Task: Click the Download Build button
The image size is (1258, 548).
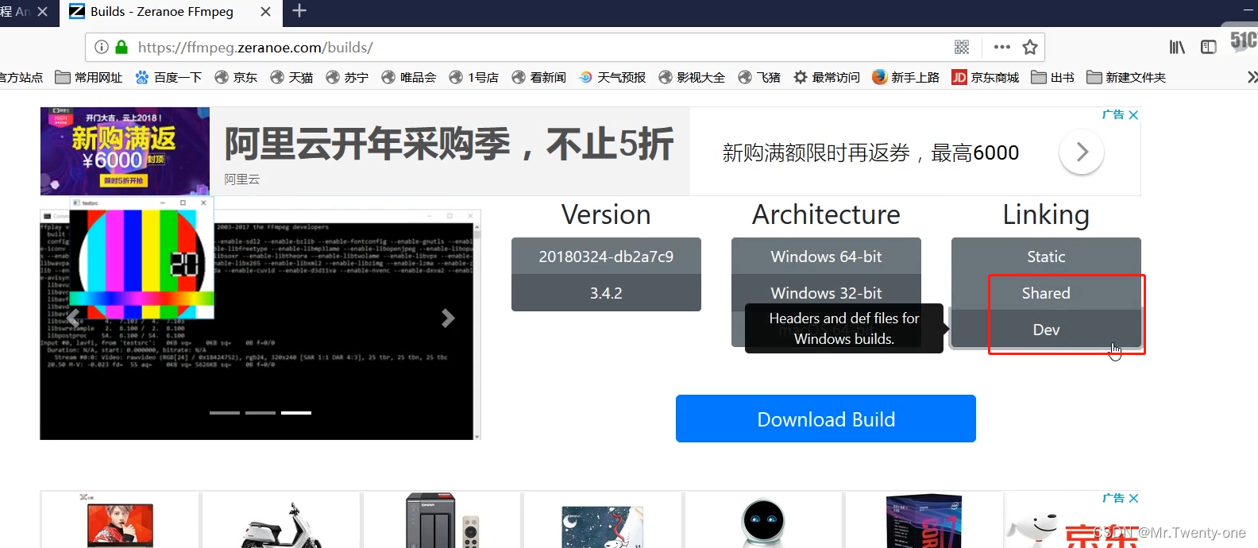Action: point(826,419)
